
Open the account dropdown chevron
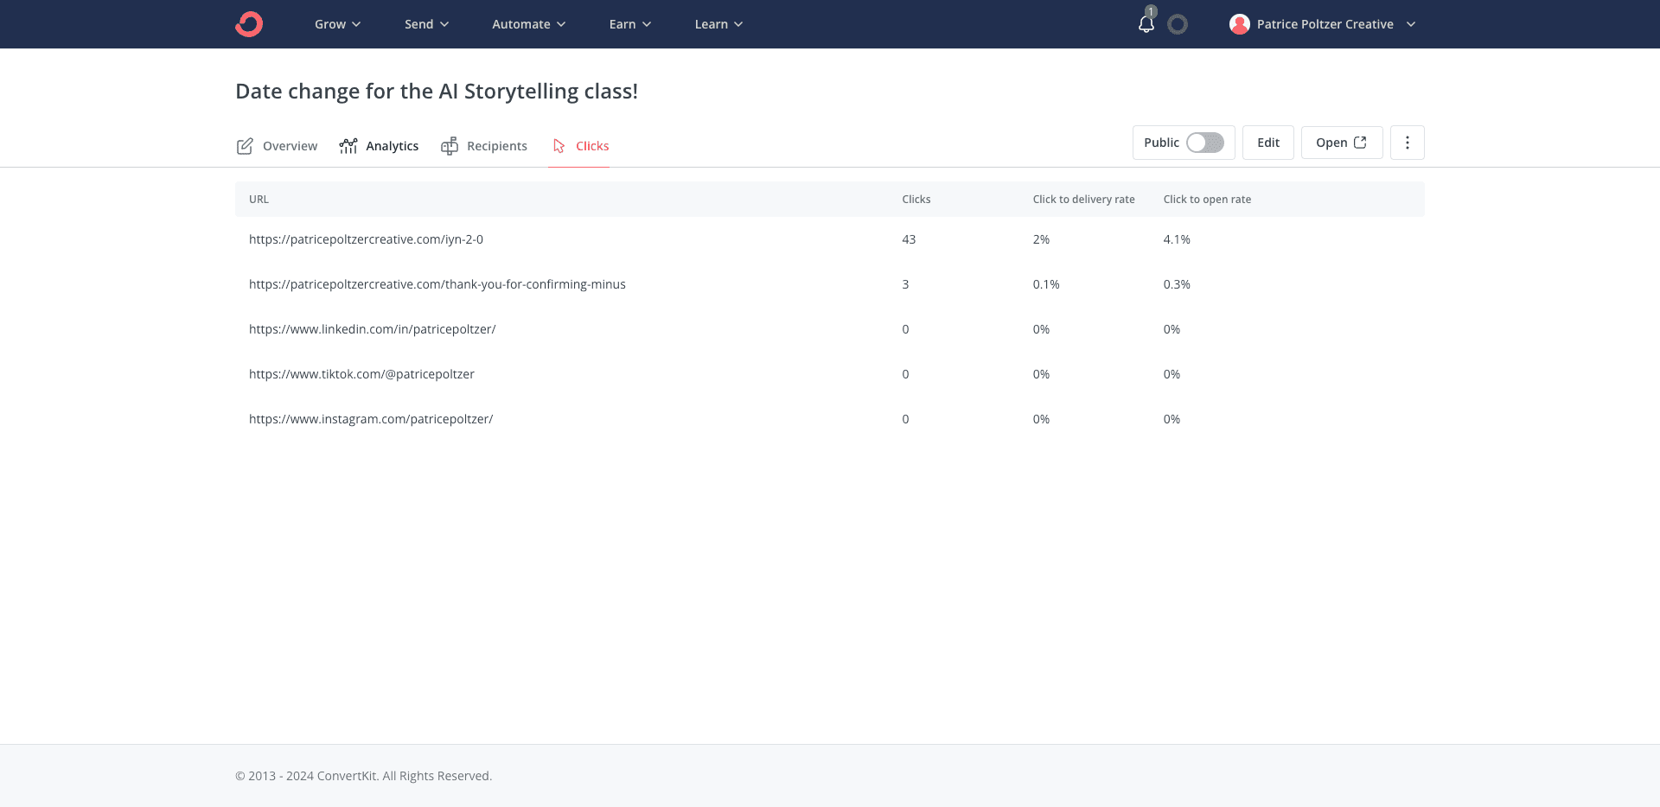1411,24
